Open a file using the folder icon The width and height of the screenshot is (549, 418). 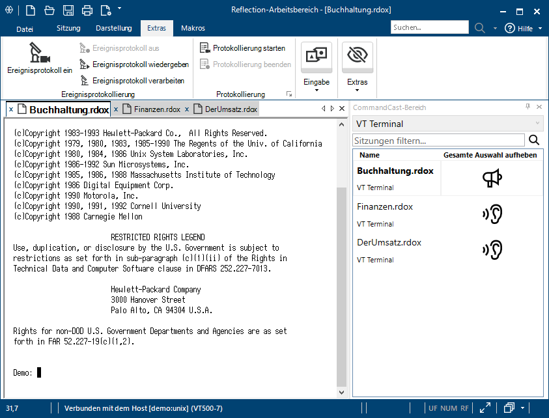tap(49, 10)
